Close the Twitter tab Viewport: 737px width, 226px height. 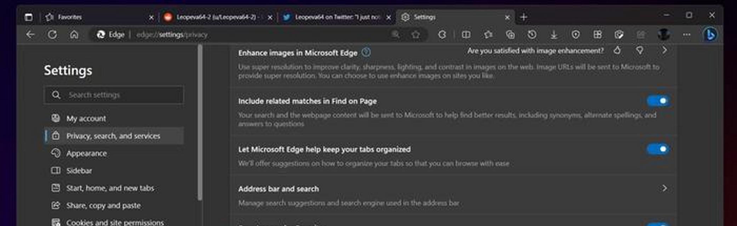(x=388, y=17)
